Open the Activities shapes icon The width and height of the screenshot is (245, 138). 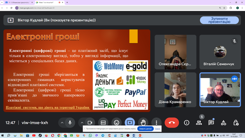[224, 123]
